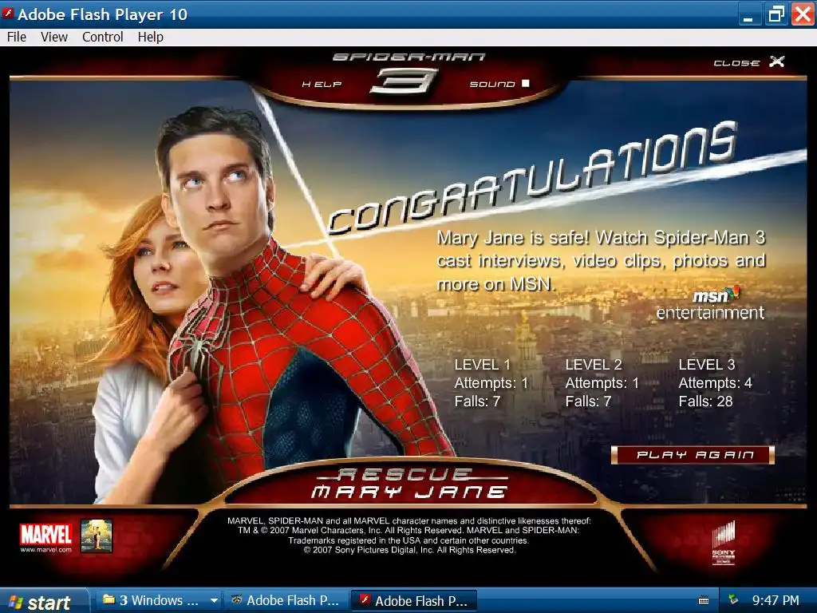Click 'Attempts: 1' under LEVEL 1

491,383
